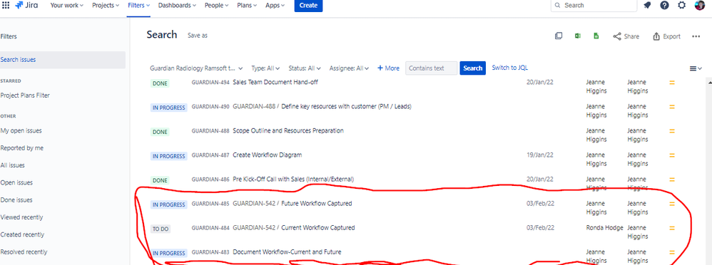Viewport: 712px width, 265px height.
Task: Click priority icon for GUARDIAN-486
Action: (672, 180)
